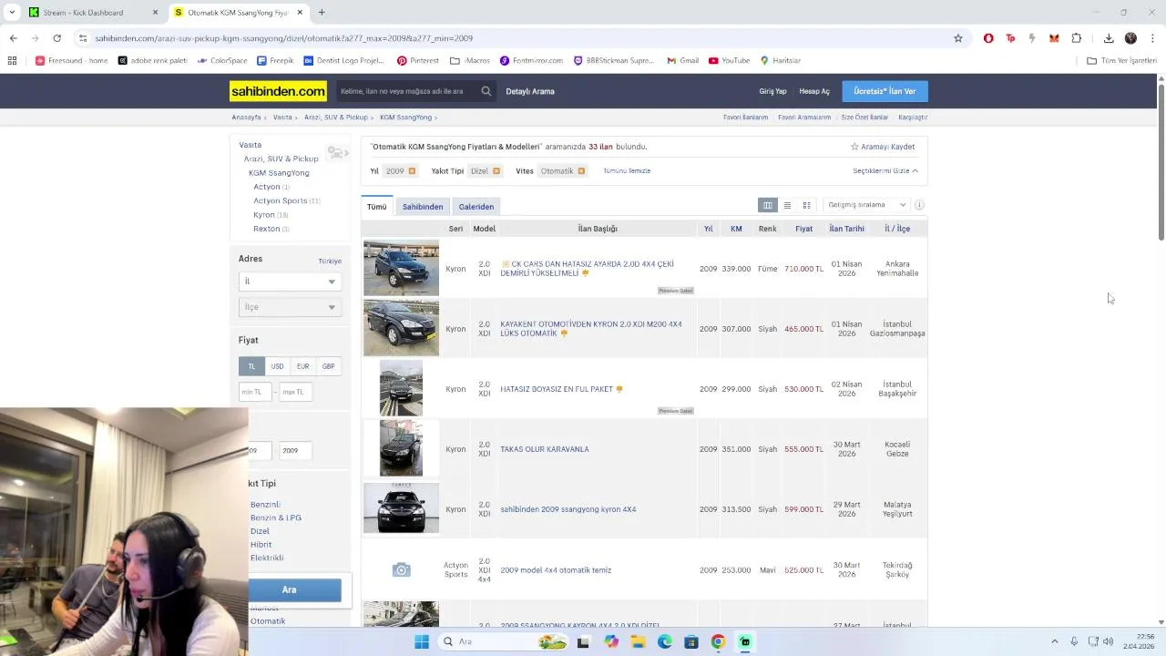This screenshot has height=656, width=1166.
Task: Open the Chrome profile avatar
Action: (1130, 38)
